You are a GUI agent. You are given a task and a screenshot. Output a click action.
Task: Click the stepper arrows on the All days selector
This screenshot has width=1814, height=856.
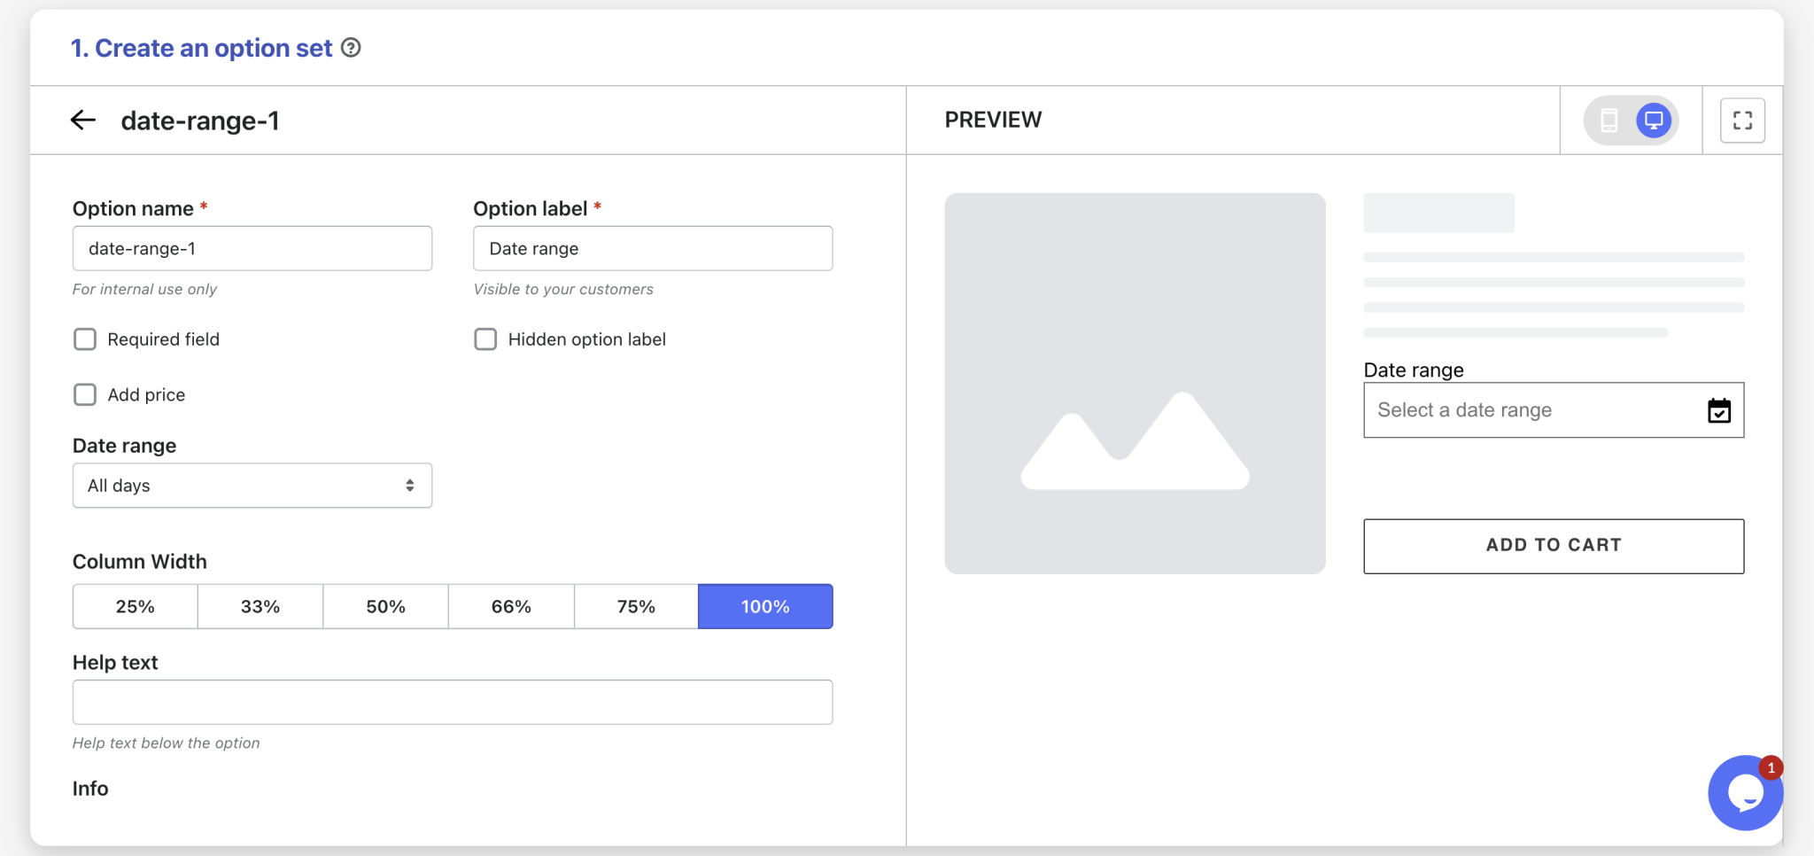click(x=409, y=485)
